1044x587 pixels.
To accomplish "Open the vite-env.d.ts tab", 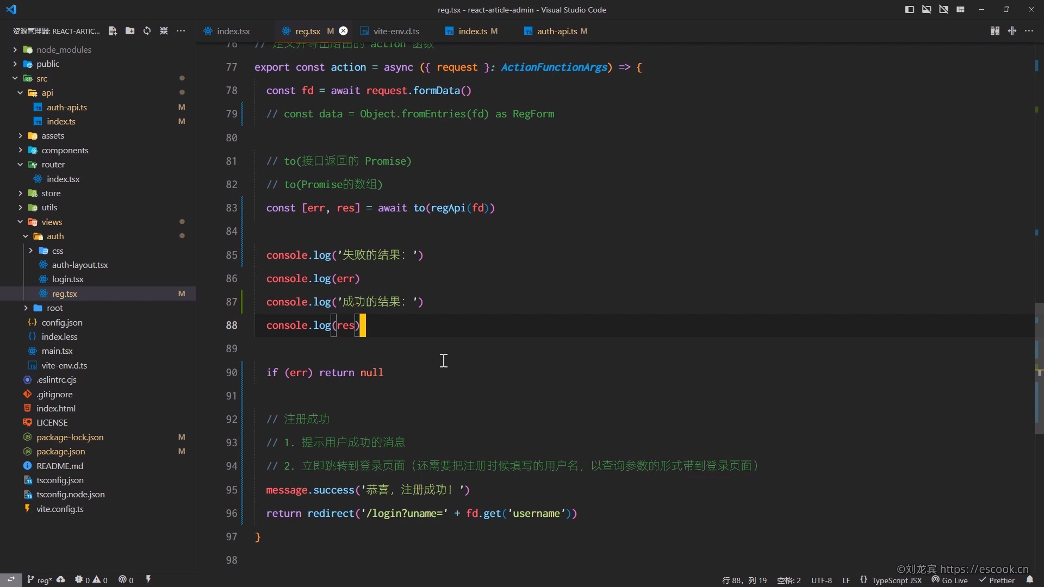I will coord(396,31).
